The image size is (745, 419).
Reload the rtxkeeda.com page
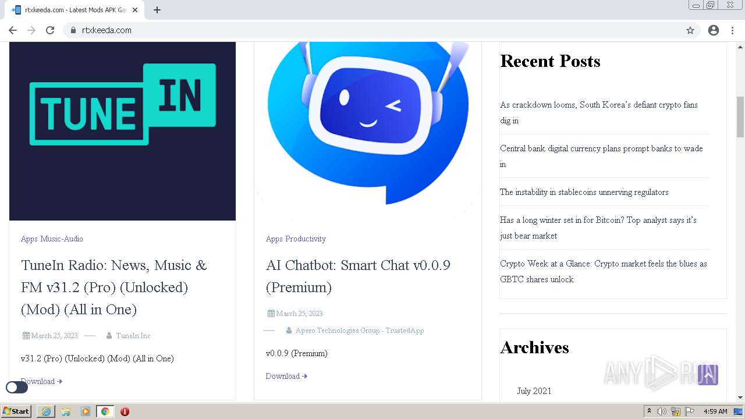tap(50, 30)
